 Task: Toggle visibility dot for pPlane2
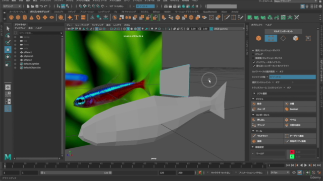click(15, 60)
